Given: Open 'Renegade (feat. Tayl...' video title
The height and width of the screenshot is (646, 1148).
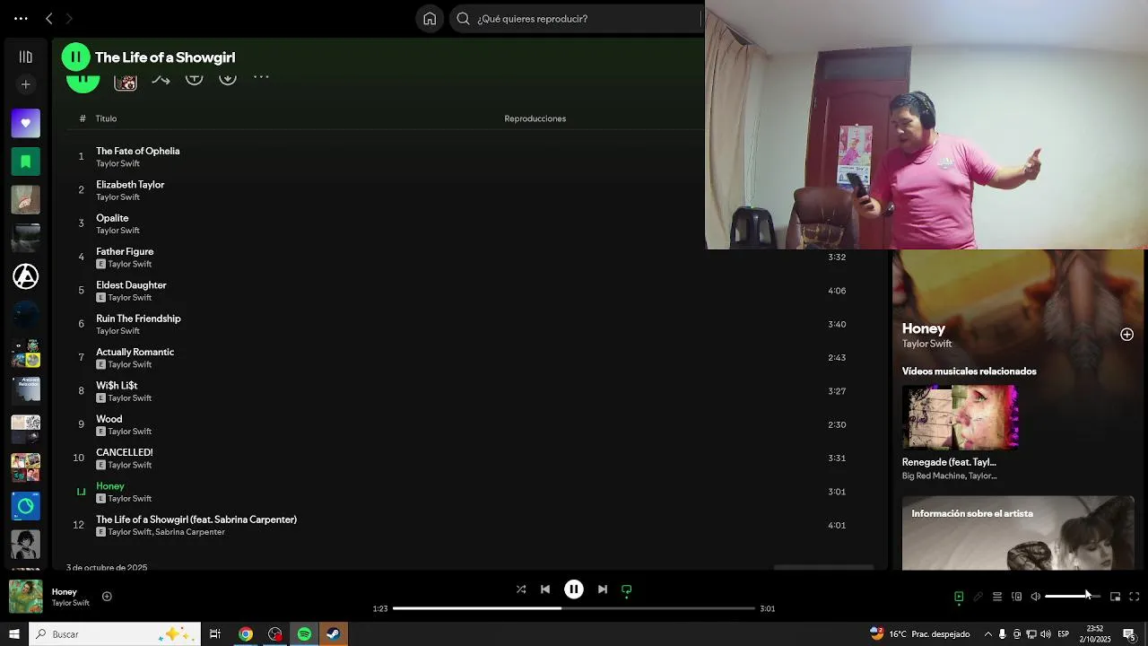Looking at the screenshot, I should pyautogui.click(x=949, y=462).
